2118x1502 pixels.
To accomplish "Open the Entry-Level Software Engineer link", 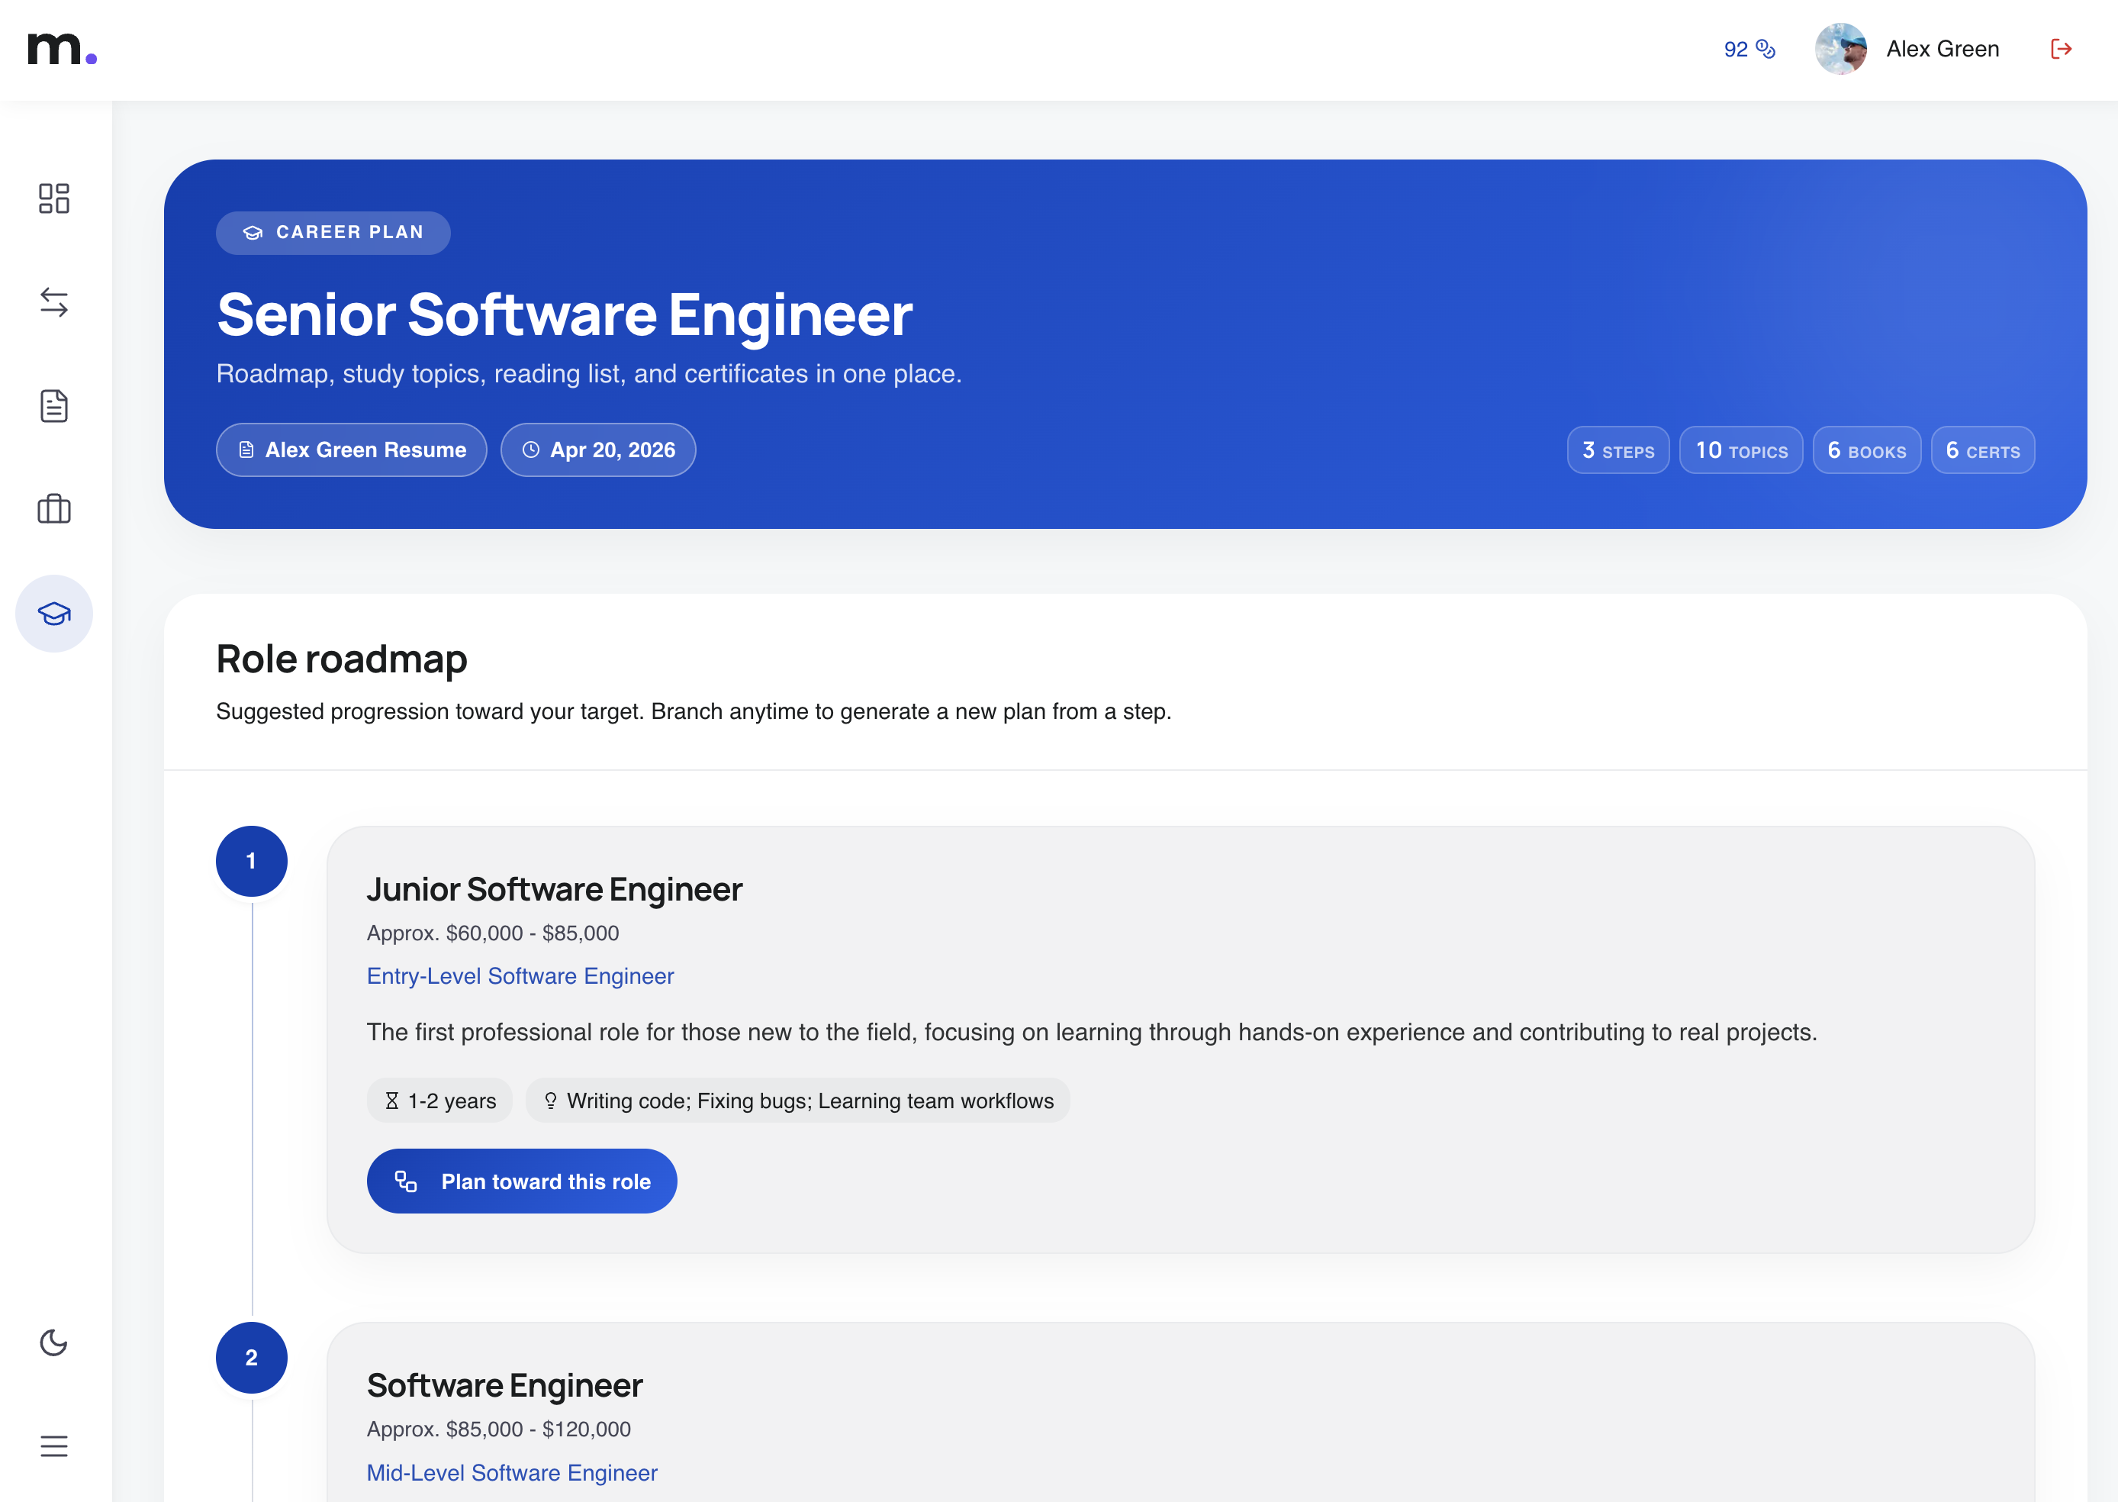I will (520, 975).
